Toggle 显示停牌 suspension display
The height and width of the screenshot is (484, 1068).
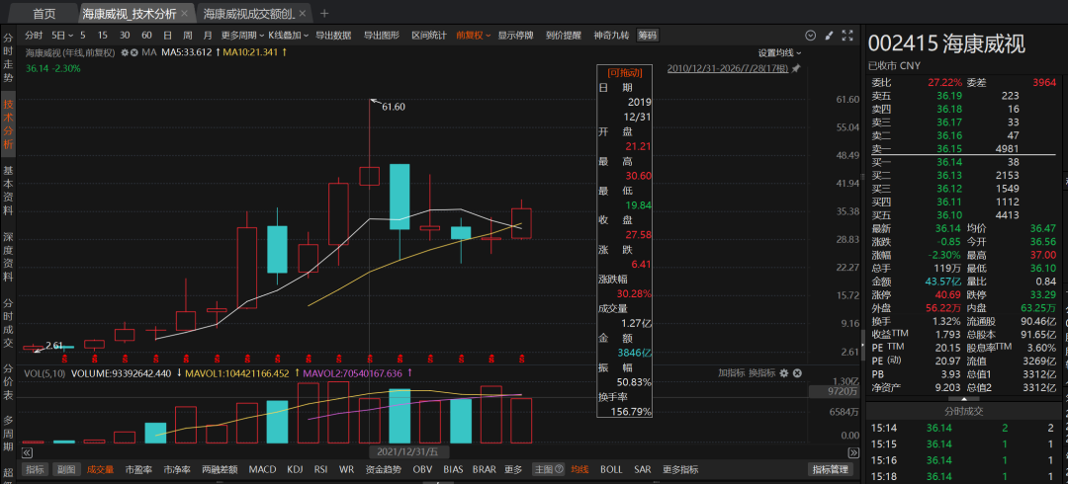[x=515, y=36]
